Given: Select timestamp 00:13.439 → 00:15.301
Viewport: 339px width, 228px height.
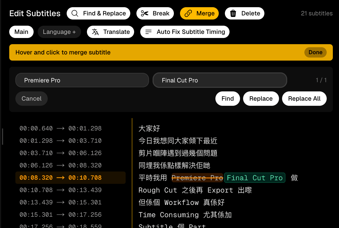Looking at the screenshot, I should point(61,202).
